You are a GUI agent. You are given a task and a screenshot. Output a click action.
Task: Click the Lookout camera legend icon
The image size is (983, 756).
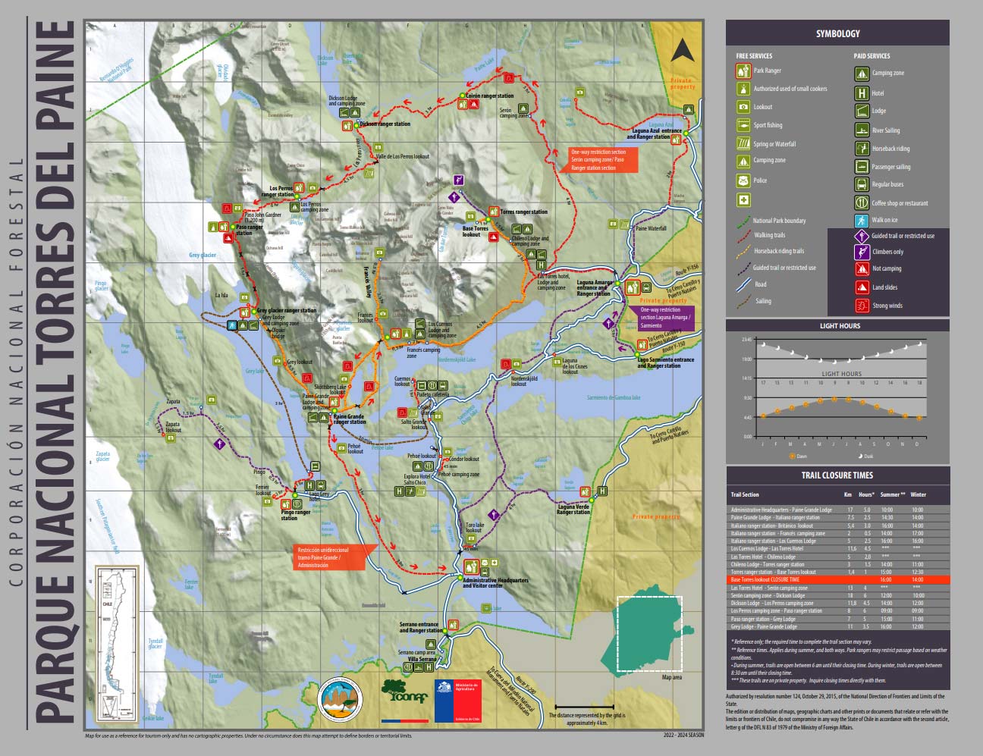(x=743, y=107)
